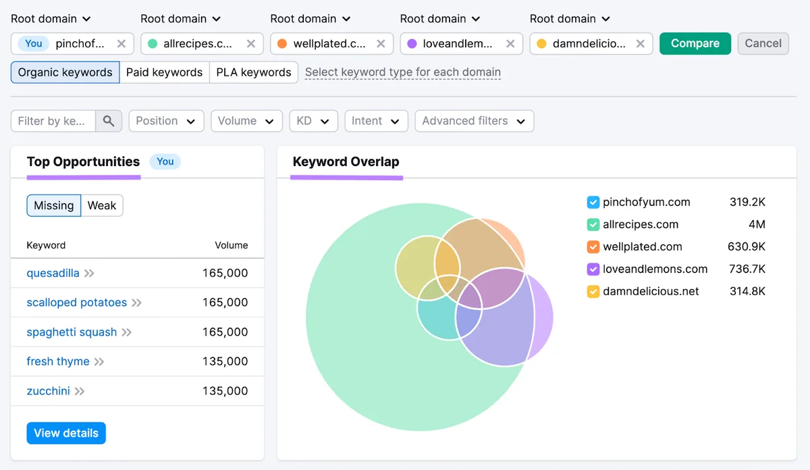Expand the Root domain dropdown above wellplated
810x470 pixels.
[310, 18]
